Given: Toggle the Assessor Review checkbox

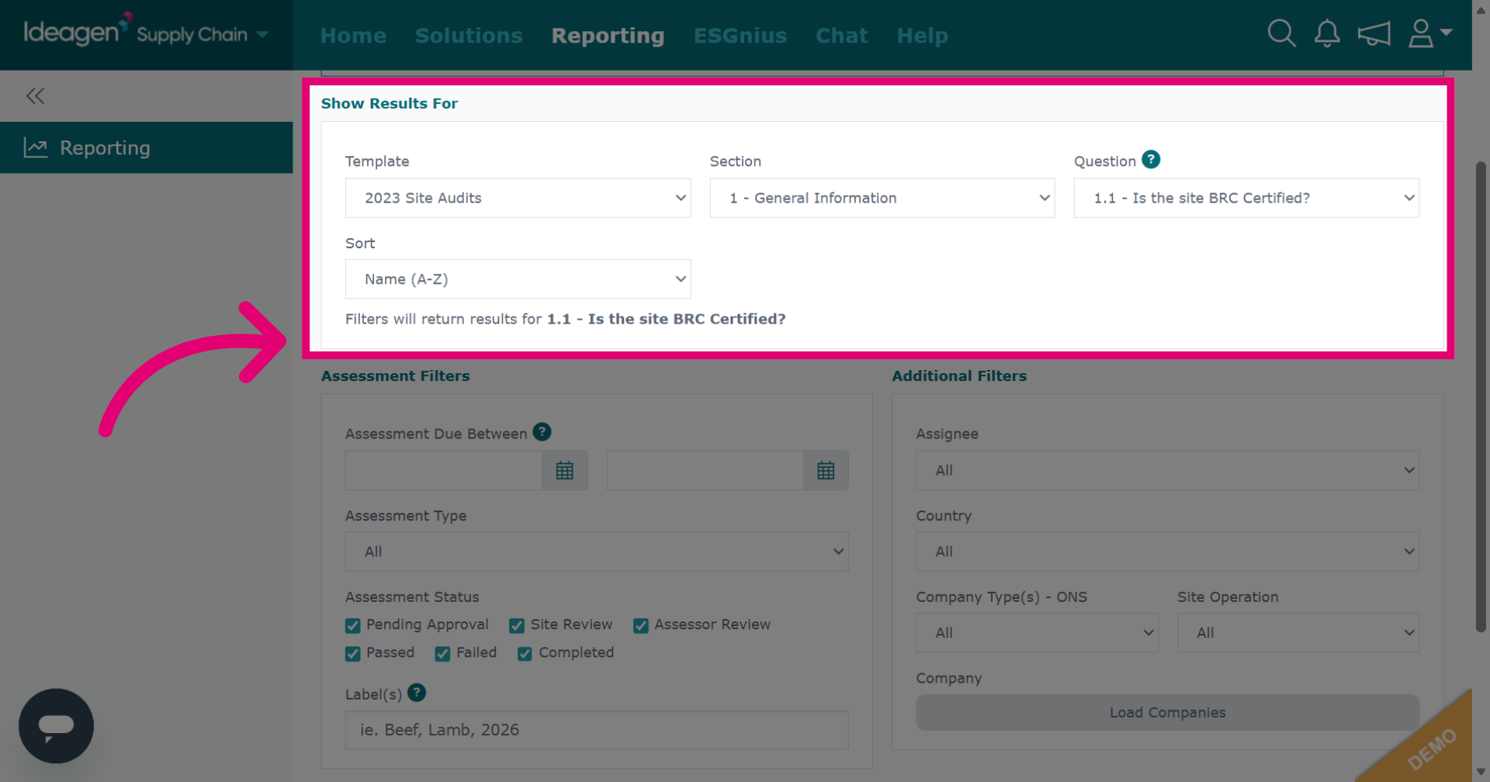Looking at the screenshot, I should coord(641,625).
